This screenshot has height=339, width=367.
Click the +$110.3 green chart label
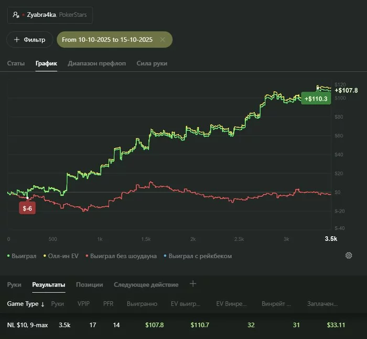pyautogui.click(x=316, y=99)
